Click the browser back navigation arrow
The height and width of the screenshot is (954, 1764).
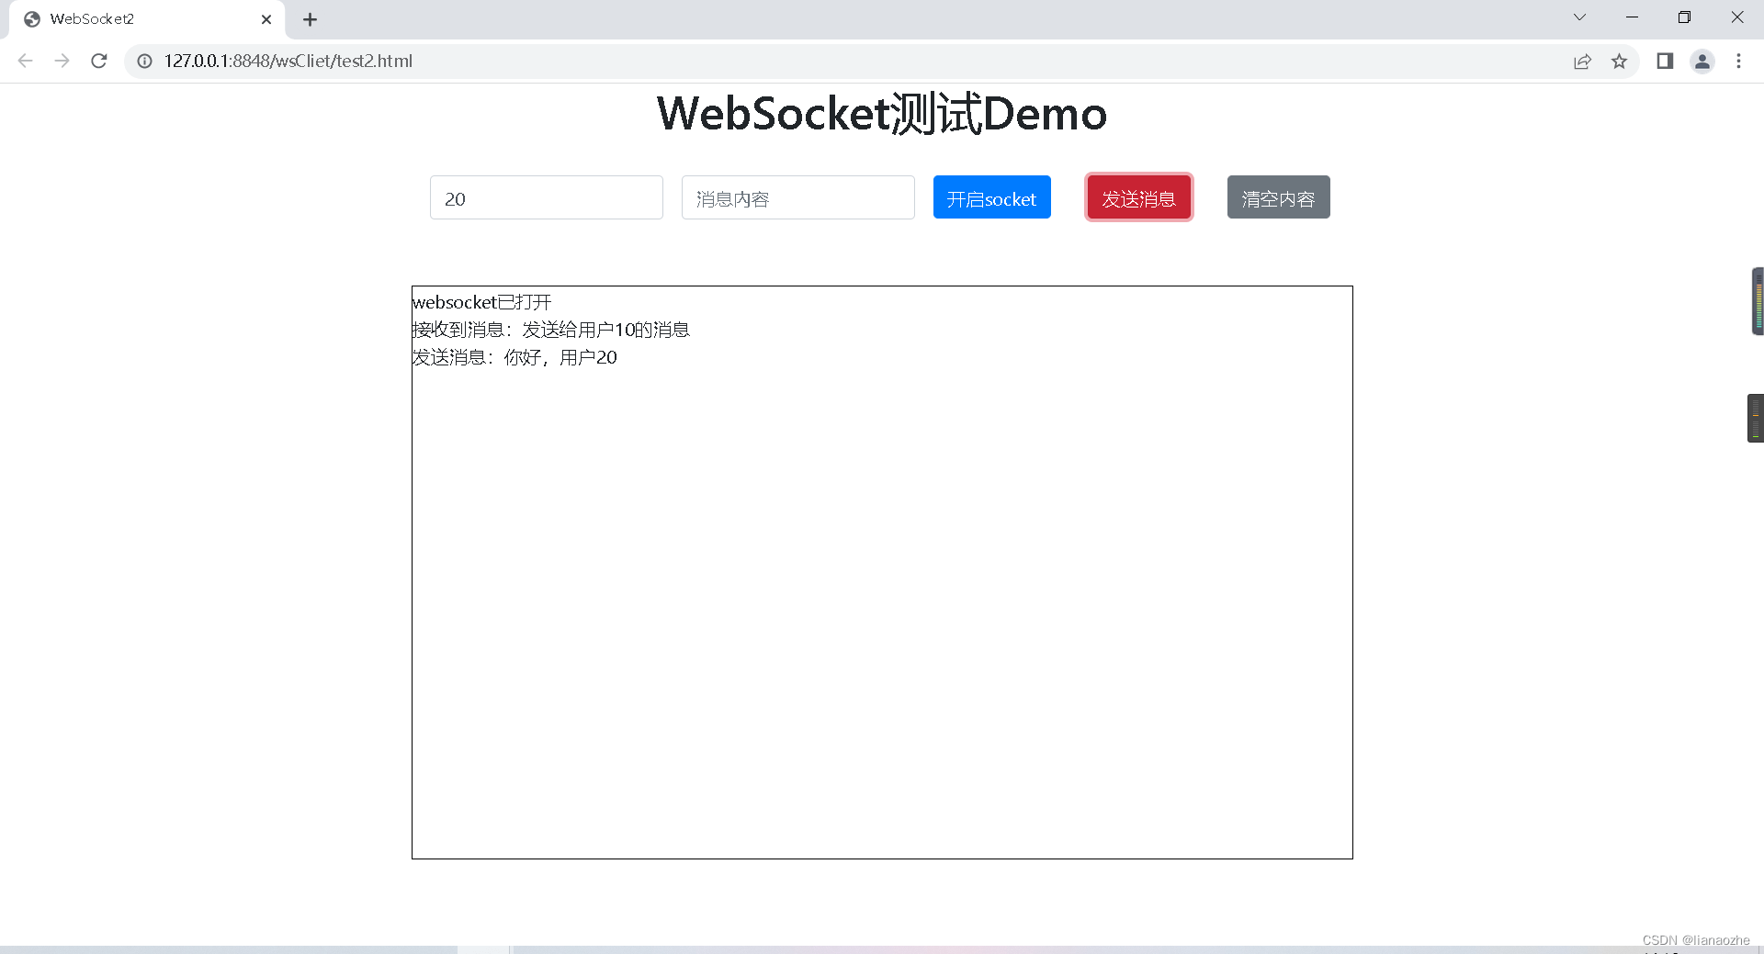point(25,61)
